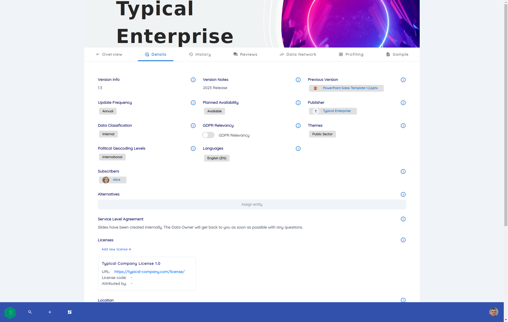The image size is (508, 322).
Task: Click the info icon next to Licenses
Action: click(403, 240)
